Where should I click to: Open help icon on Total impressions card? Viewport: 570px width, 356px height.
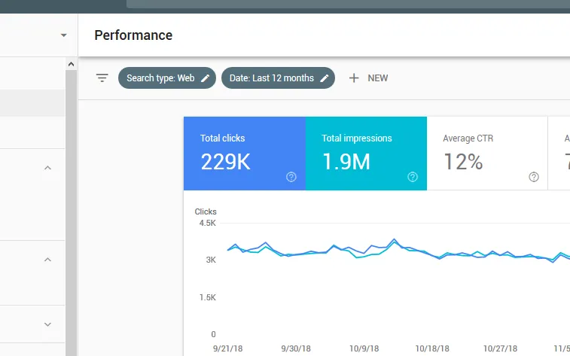[413, 177]
